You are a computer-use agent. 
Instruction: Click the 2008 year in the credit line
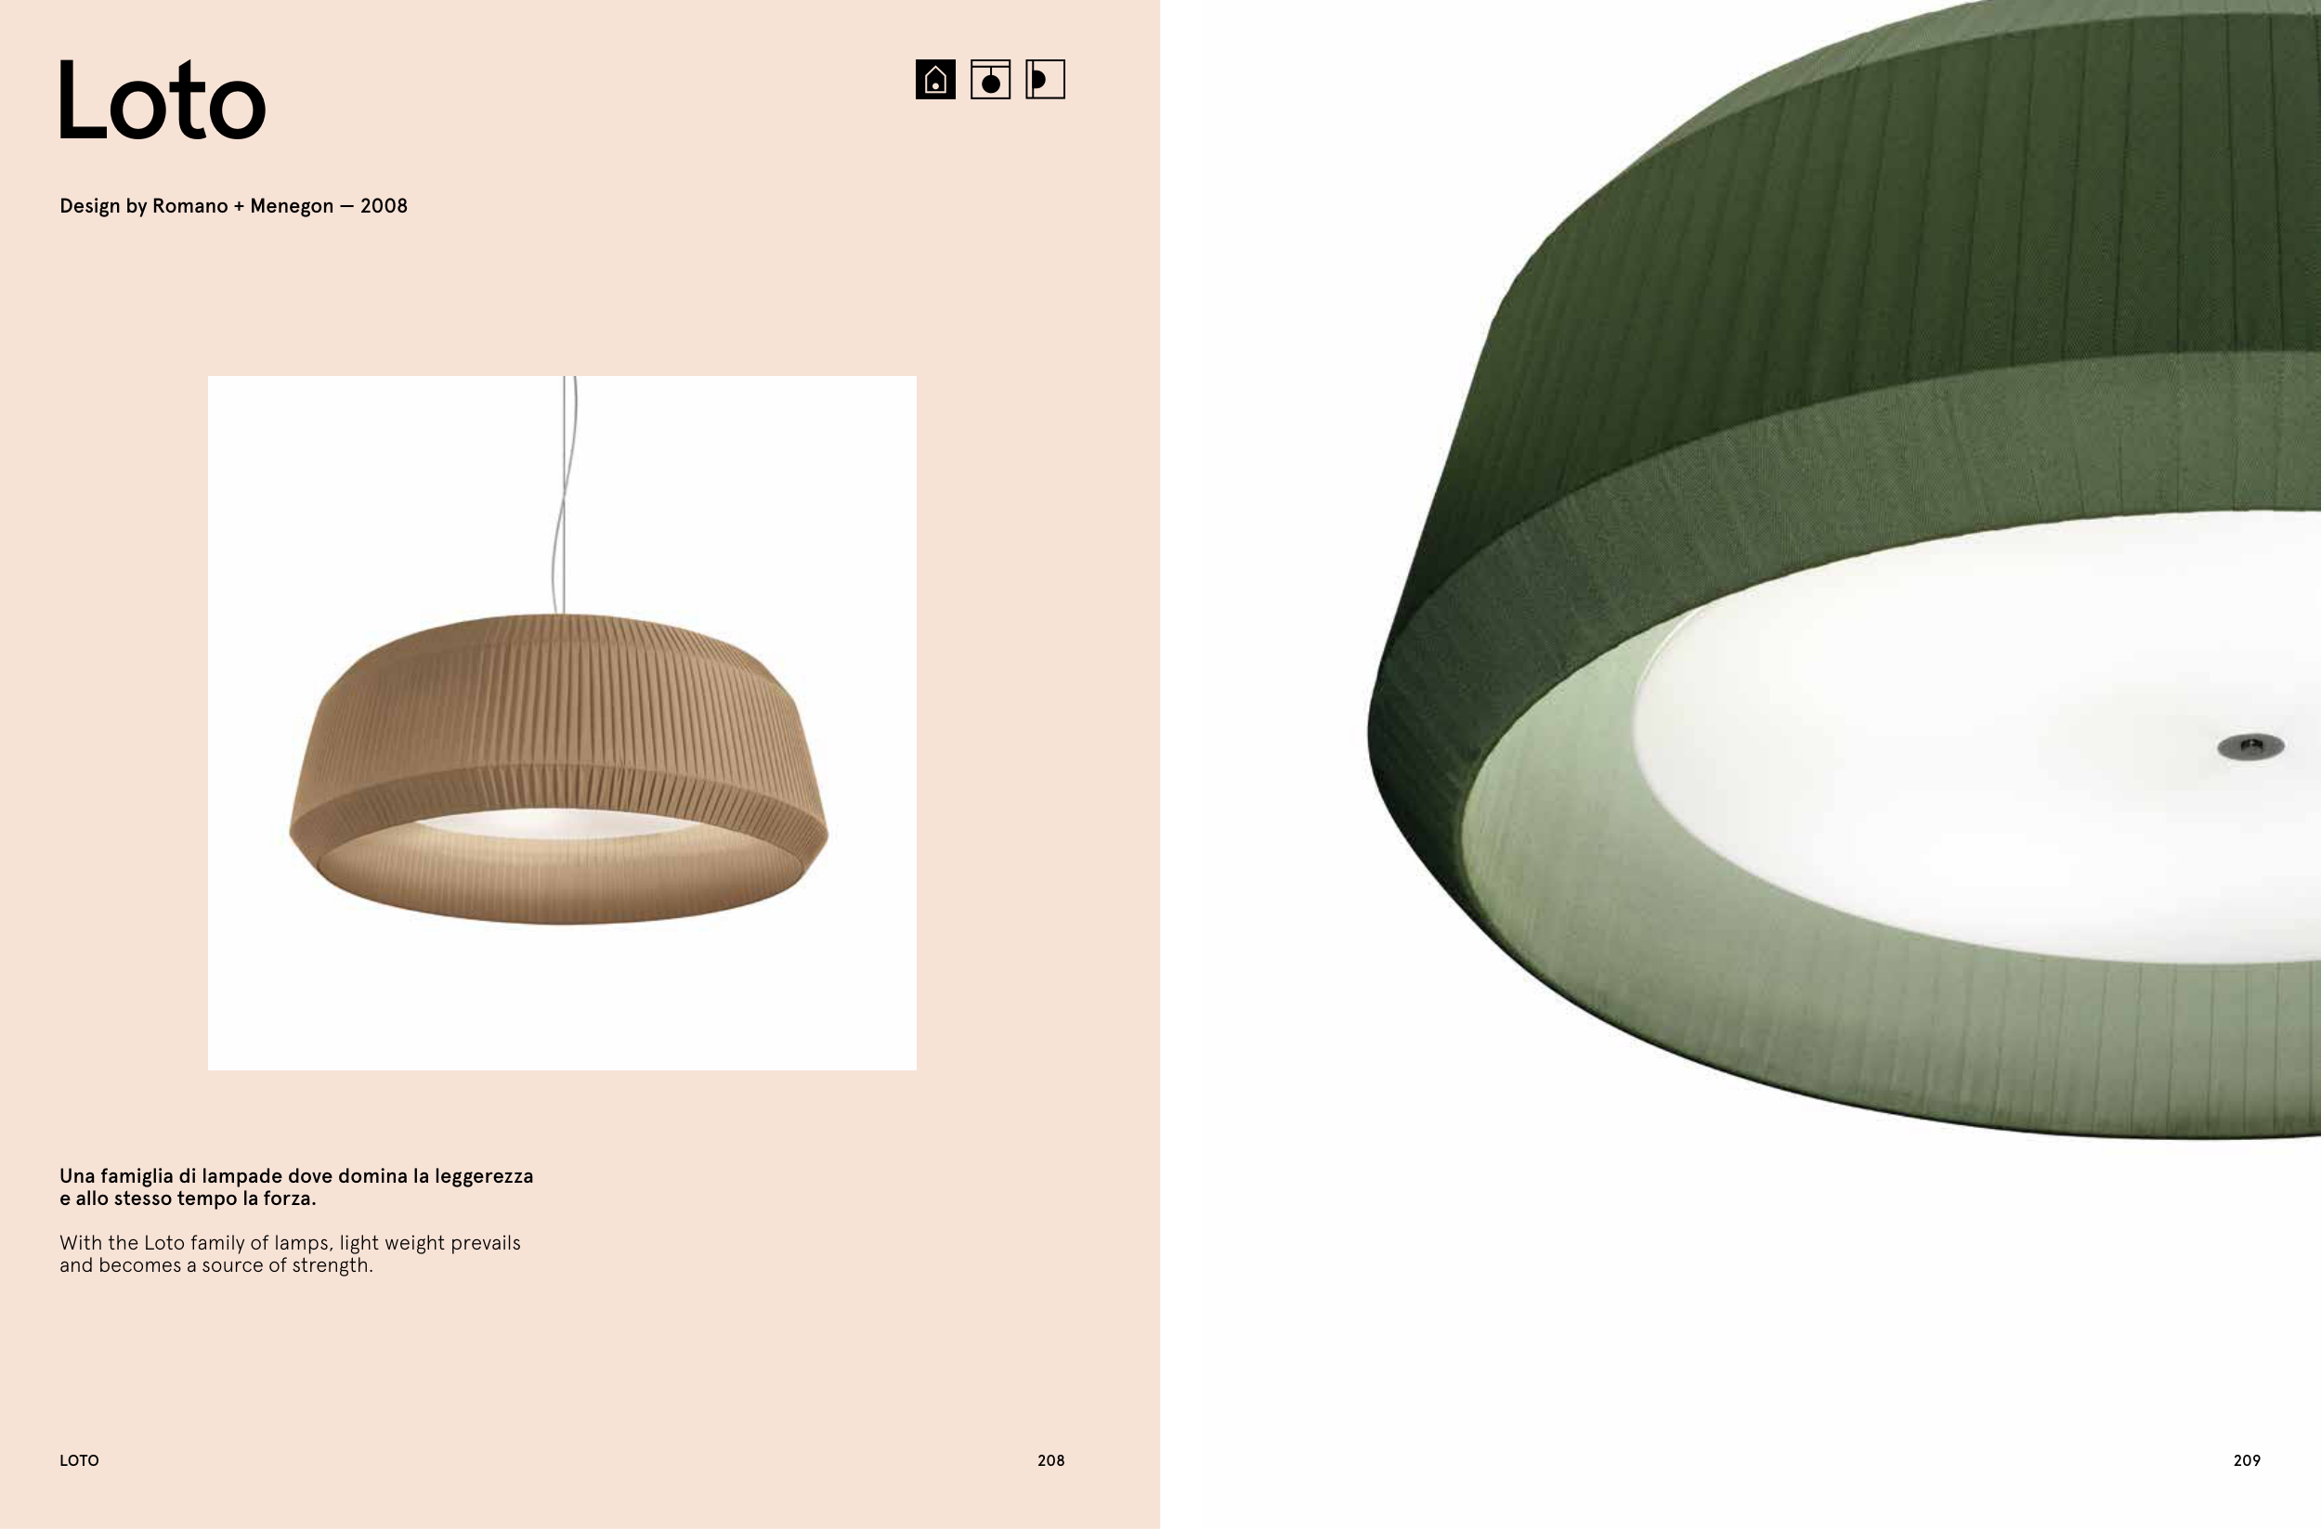coord(384,206)
